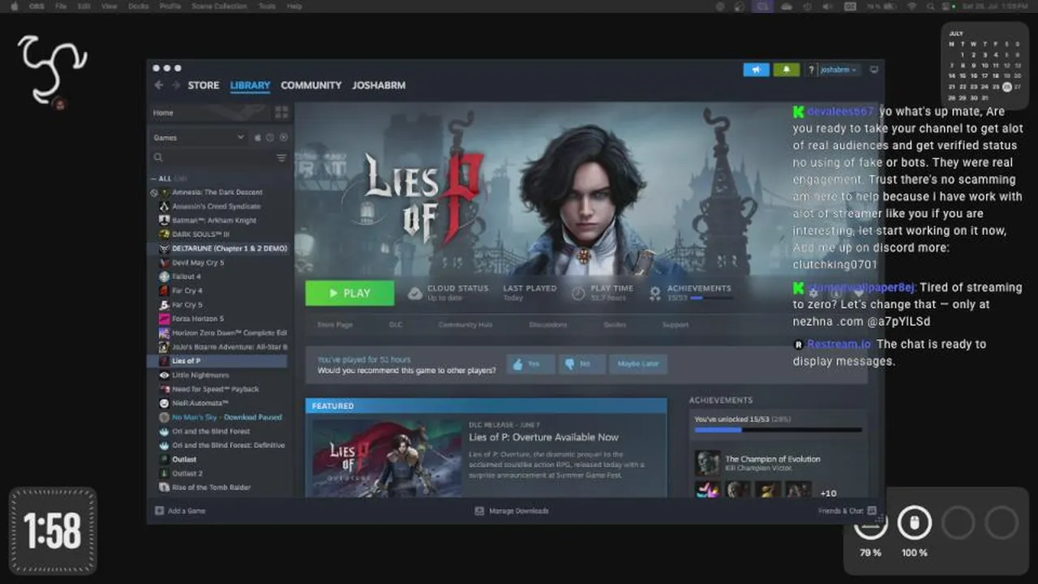Open the joshabrm account dropdown
Viewport: 1038px width, 584px height.
point(839,70)
